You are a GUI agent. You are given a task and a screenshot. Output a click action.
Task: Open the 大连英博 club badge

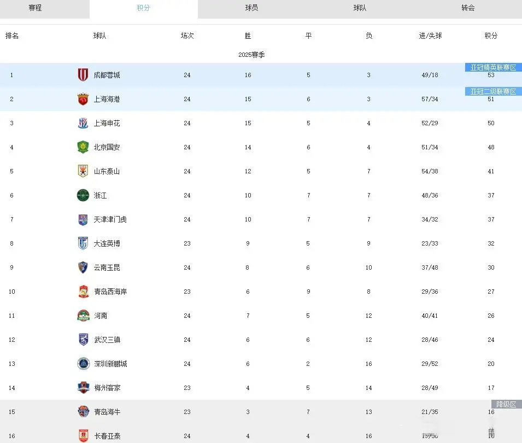point(82,243)
